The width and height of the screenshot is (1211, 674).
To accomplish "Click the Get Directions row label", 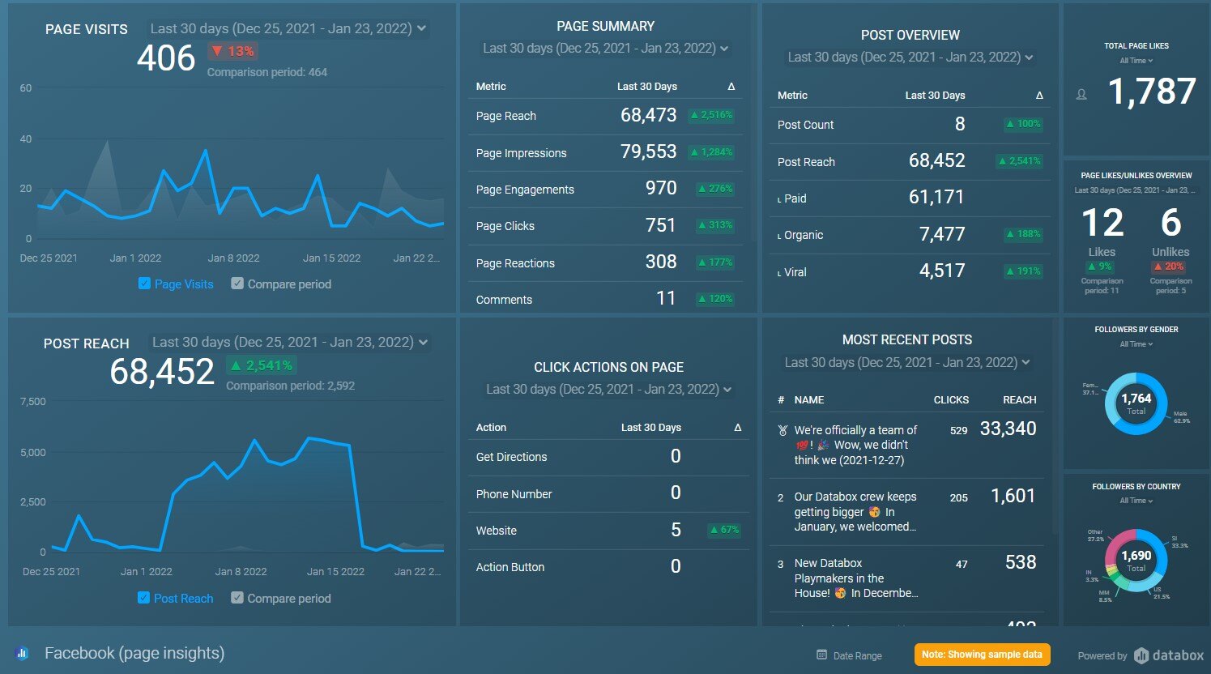I will [511, 457].
